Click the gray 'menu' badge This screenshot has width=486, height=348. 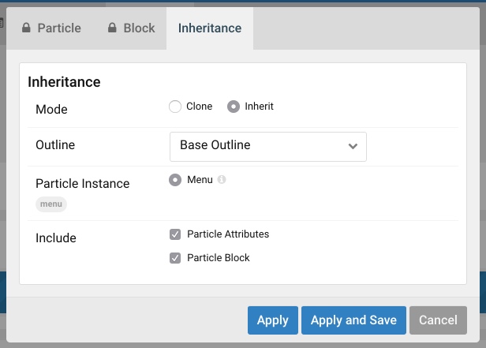tap(51, 204)
